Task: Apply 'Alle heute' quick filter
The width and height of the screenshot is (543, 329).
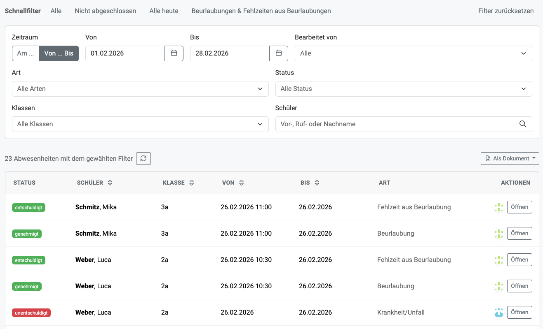Action: [164, 11]
